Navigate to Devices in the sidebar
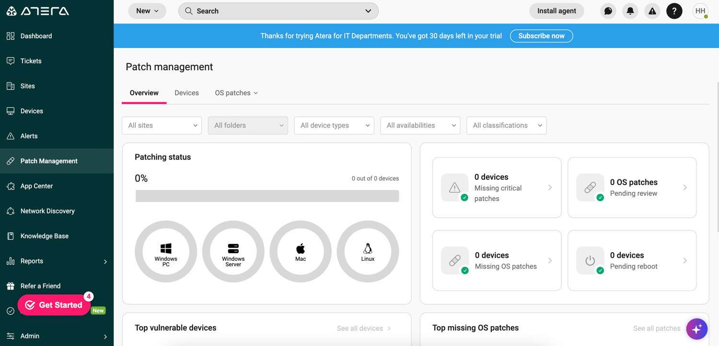The height and width of the screenshot is (346, 719). coord(57,111)
